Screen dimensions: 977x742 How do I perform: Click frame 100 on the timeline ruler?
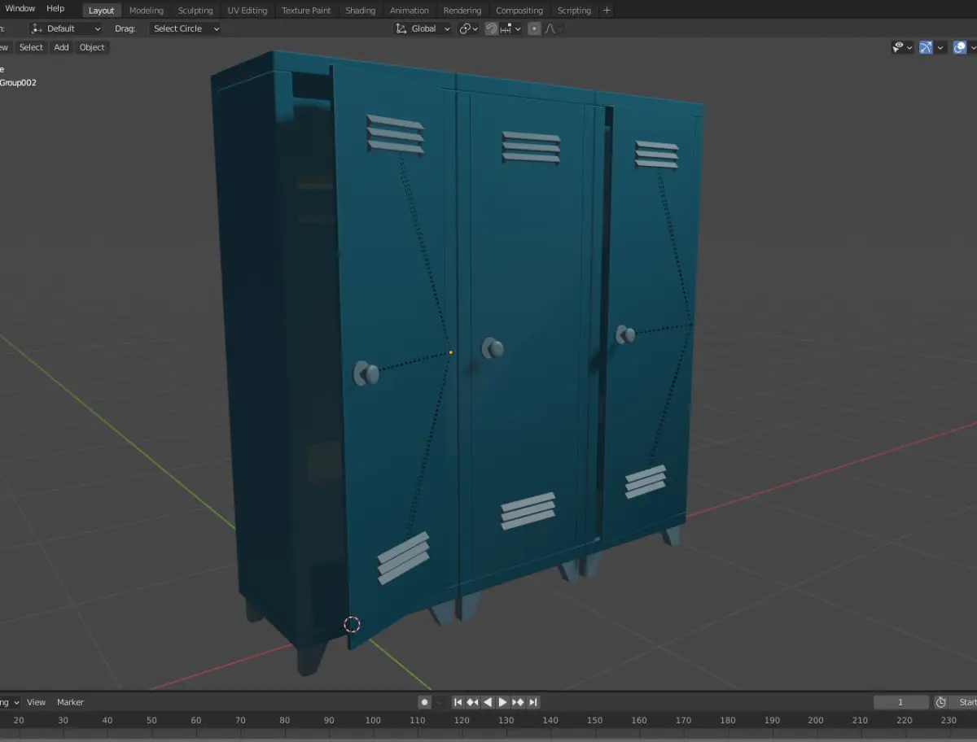pos(373,720)
